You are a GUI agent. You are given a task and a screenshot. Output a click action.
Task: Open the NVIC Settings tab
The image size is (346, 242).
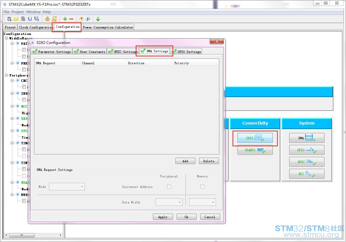pos(123,52)
